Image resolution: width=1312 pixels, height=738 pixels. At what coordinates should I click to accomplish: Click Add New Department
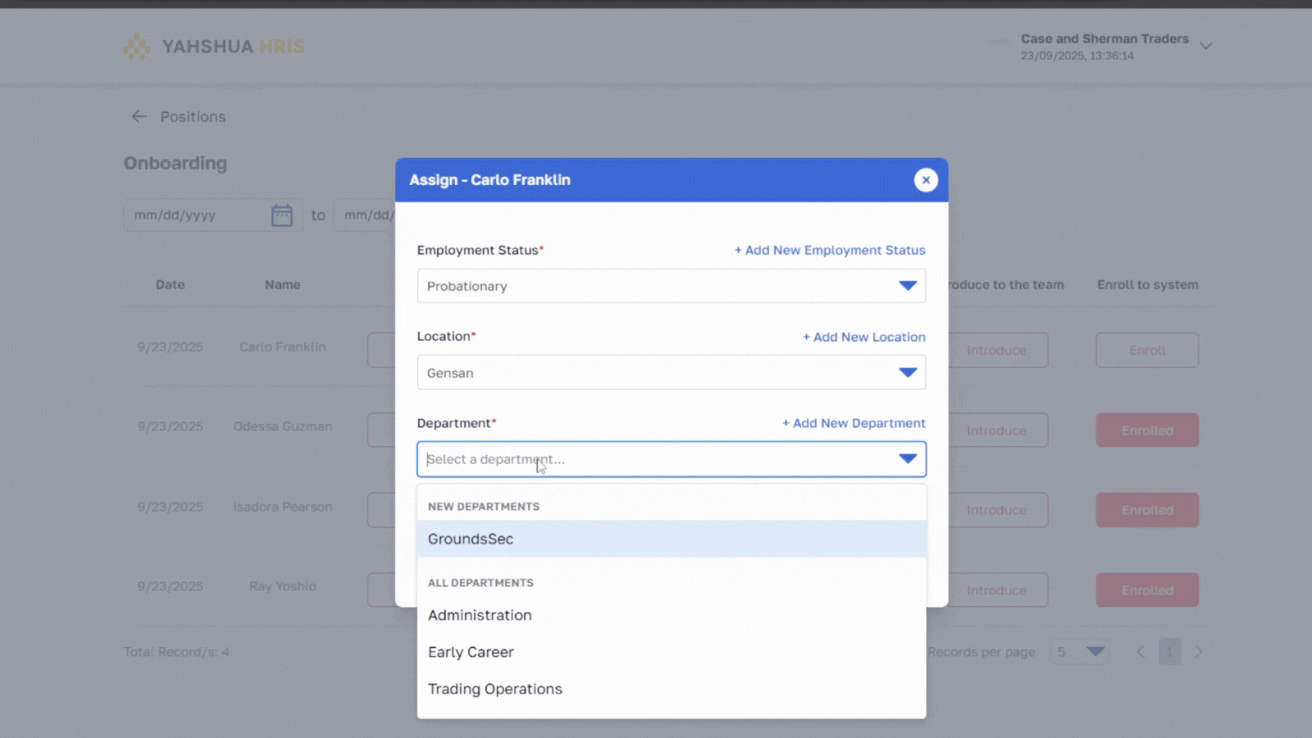click(853, 423)
